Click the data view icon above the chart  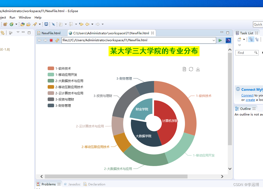[184, 69]
